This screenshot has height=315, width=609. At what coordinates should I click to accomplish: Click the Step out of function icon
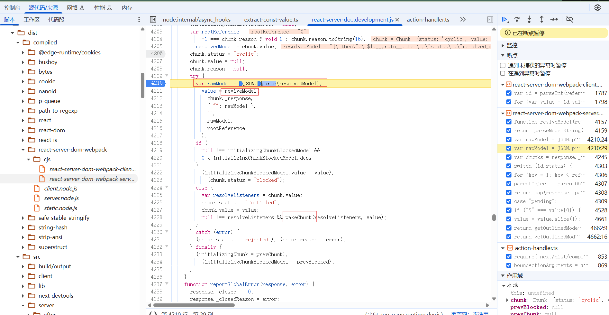coord(541,20)
